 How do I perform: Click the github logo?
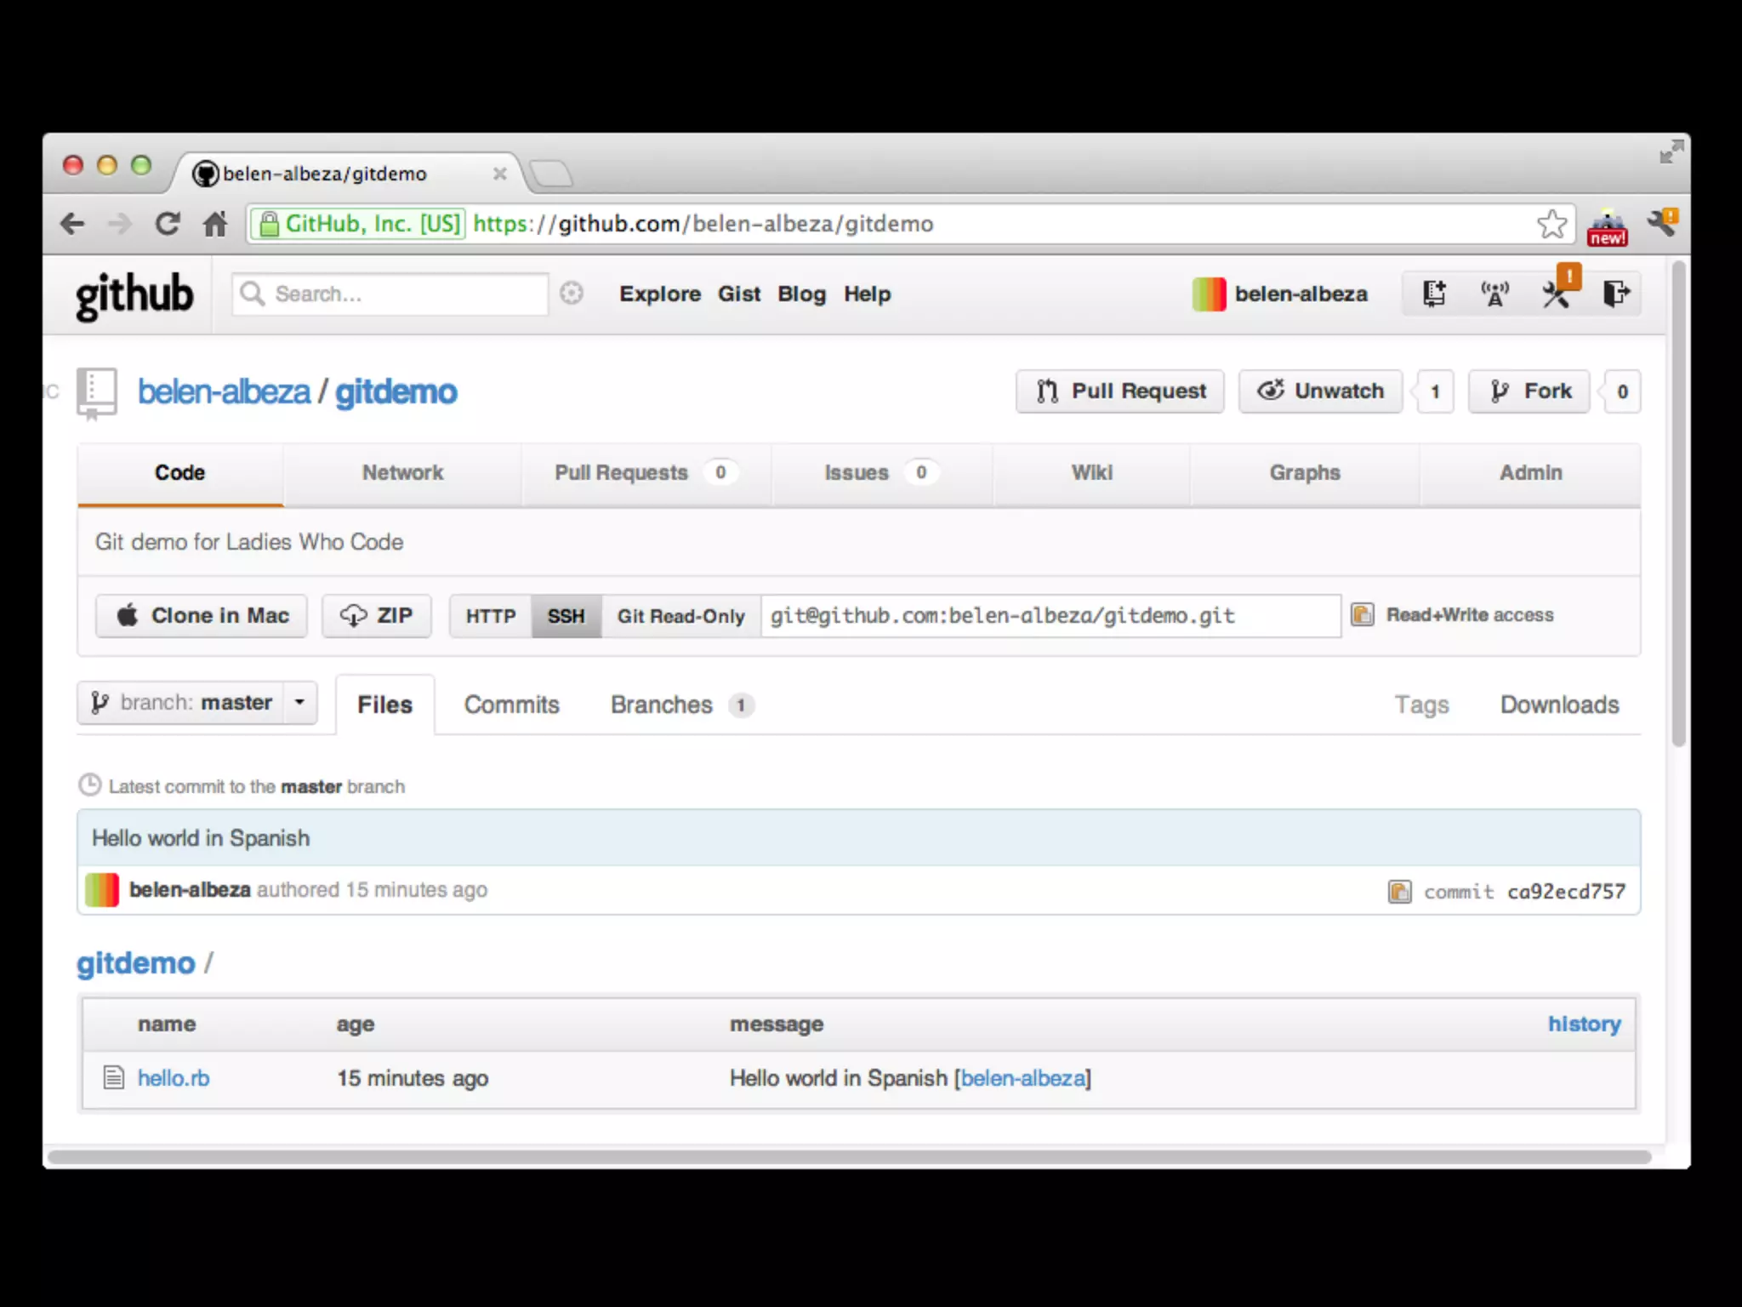pyautogui.click(x=134, y=296)
